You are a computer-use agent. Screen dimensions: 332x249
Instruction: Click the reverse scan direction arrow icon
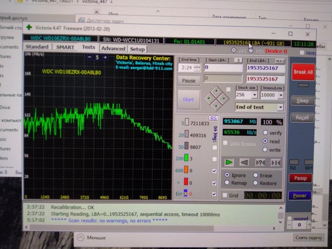point(245,162)
